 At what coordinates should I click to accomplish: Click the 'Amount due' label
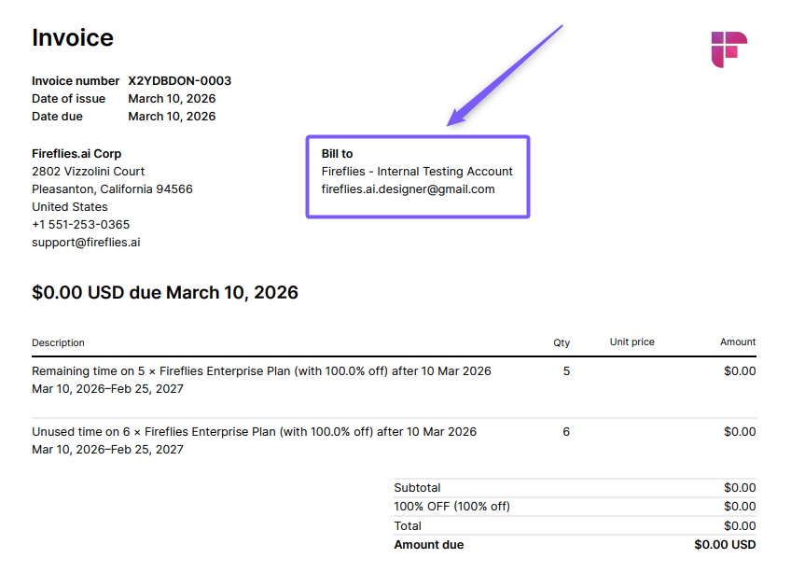tap(429, 545)
